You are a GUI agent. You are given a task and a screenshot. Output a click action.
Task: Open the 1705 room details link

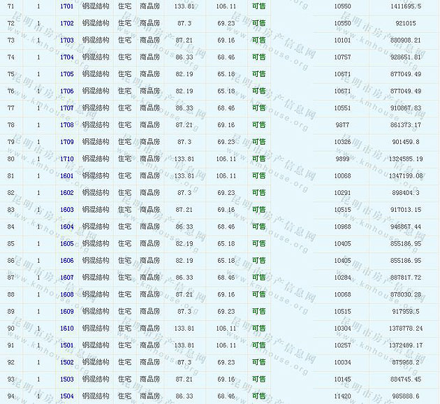[67, 74]
